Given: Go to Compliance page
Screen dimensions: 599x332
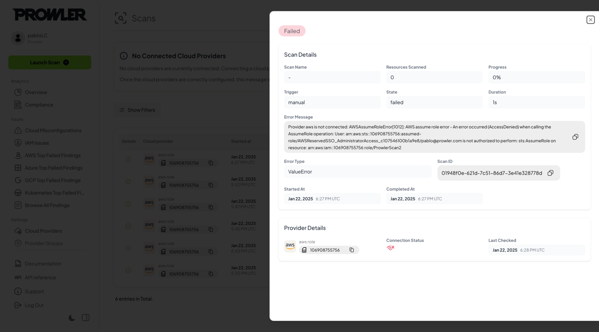Looking at the screenshot, I should pyautogui.click(x=39, y=105).
